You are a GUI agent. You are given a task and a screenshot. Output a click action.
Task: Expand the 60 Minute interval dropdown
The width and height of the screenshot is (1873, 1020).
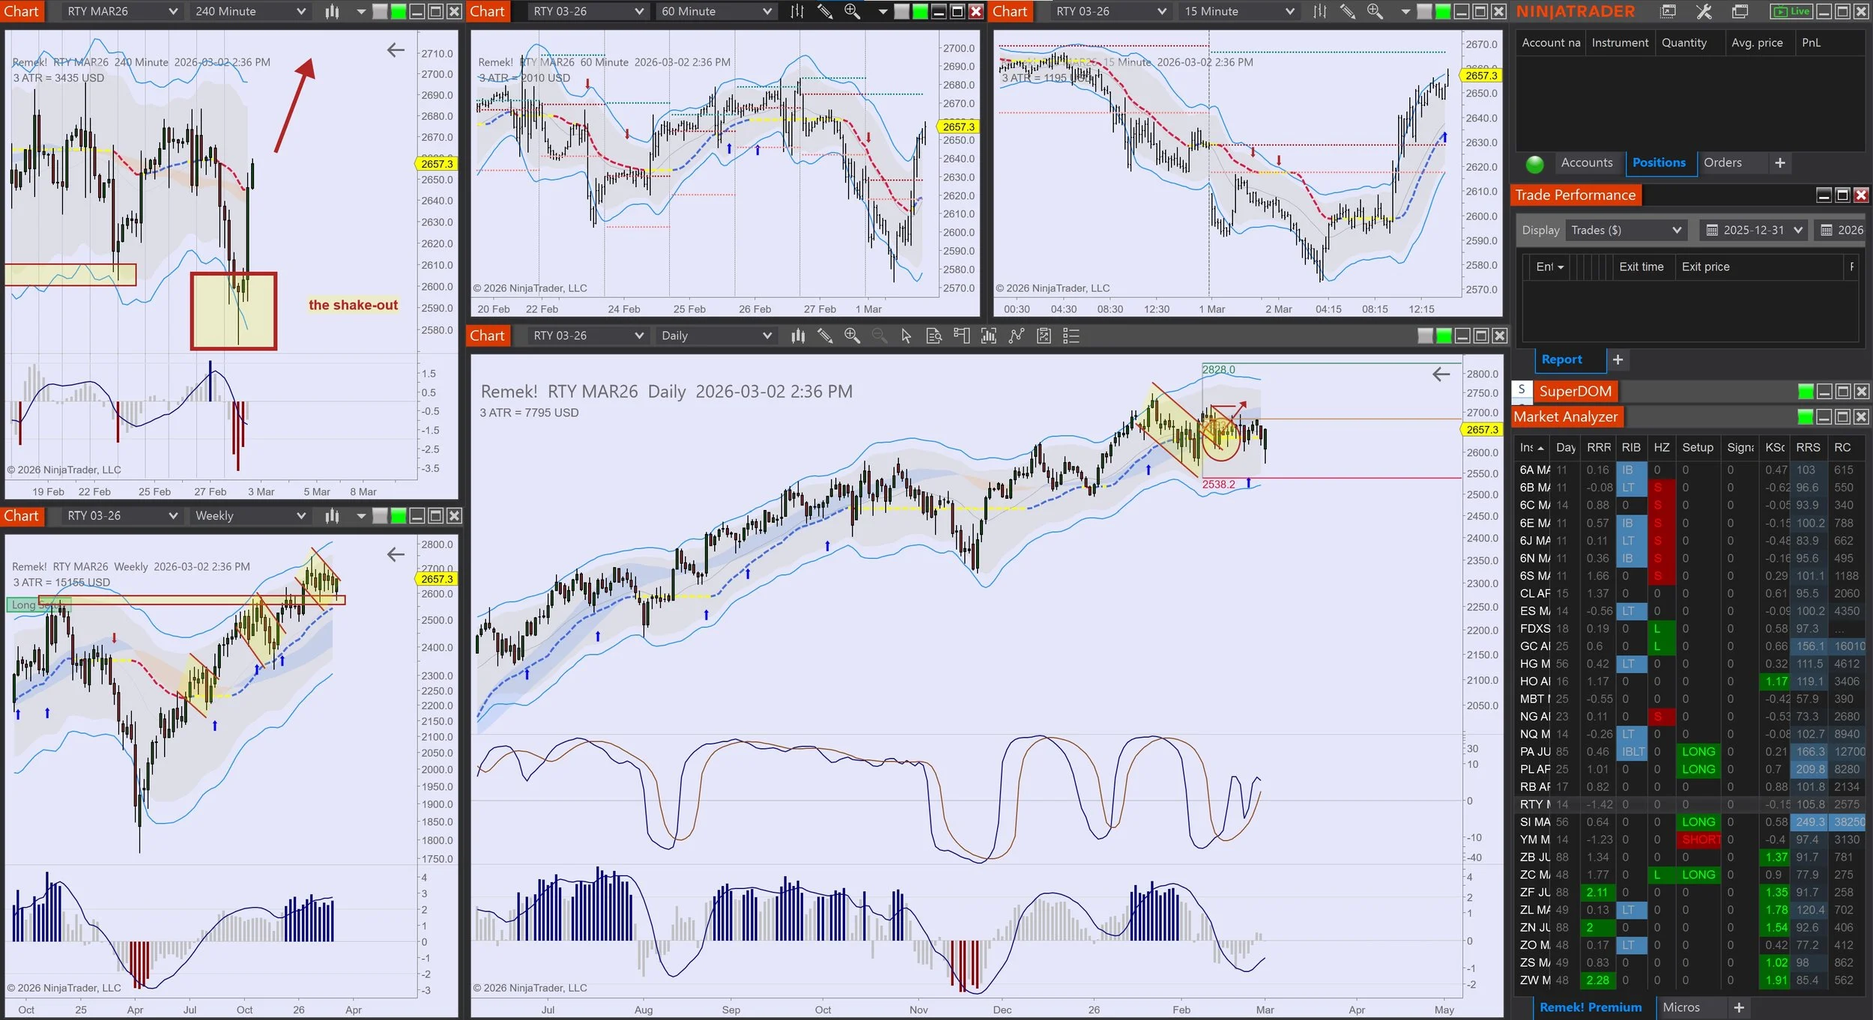766,11
